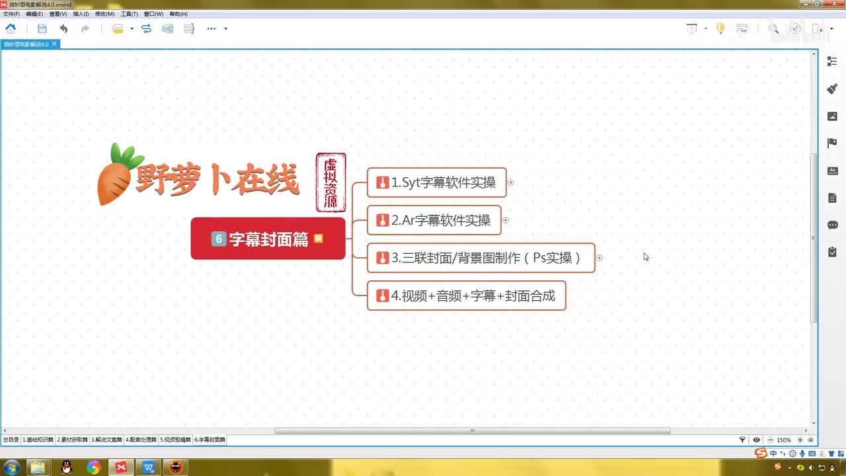Screen dimensions: 846x476
Task: Open the Markers flag panel in the sidebar
Action: pyautogui.click(x=832, y=143)
